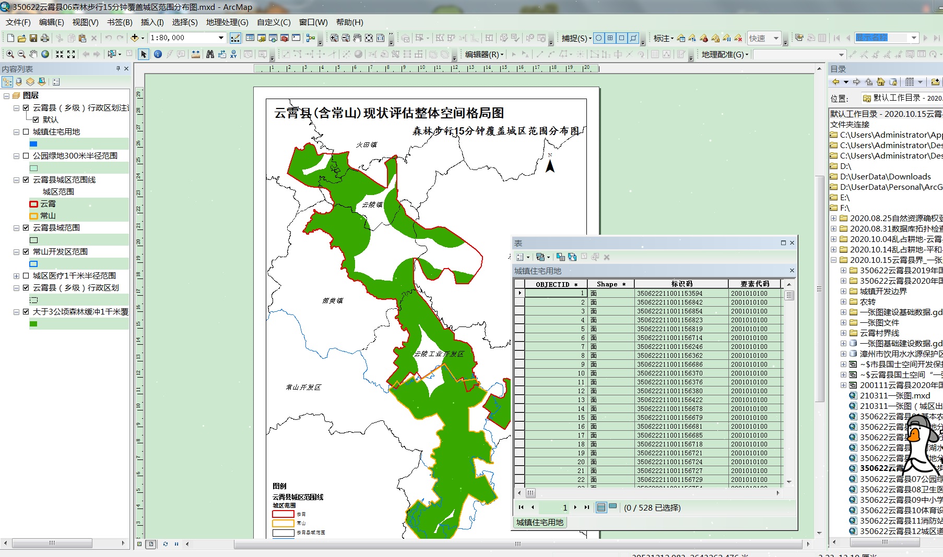Activate the Measure ruler tool
Viewport: 943px width, 557px height.
(196, 54)
